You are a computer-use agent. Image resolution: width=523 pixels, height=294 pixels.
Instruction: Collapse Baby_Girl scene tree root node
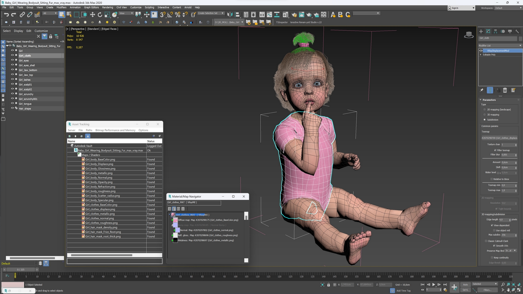tap(7, 46)
